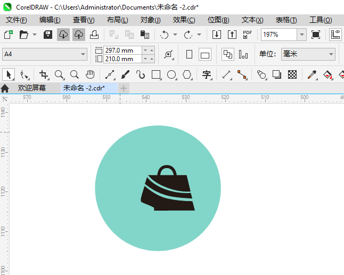Screen dimensions: 344x275
Task: Select the Rectangle tool
Action: pos(156,74)
